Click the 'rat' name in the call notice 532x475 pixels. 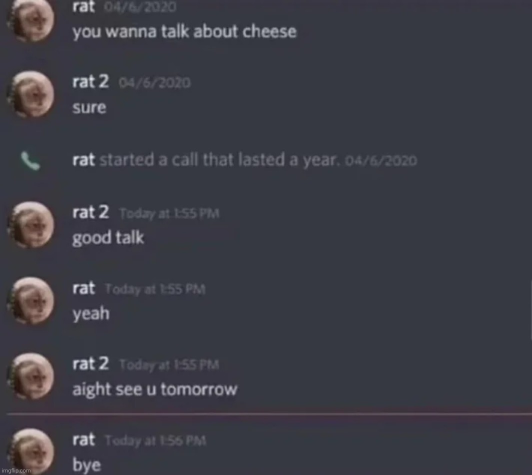tap(83, 160)
